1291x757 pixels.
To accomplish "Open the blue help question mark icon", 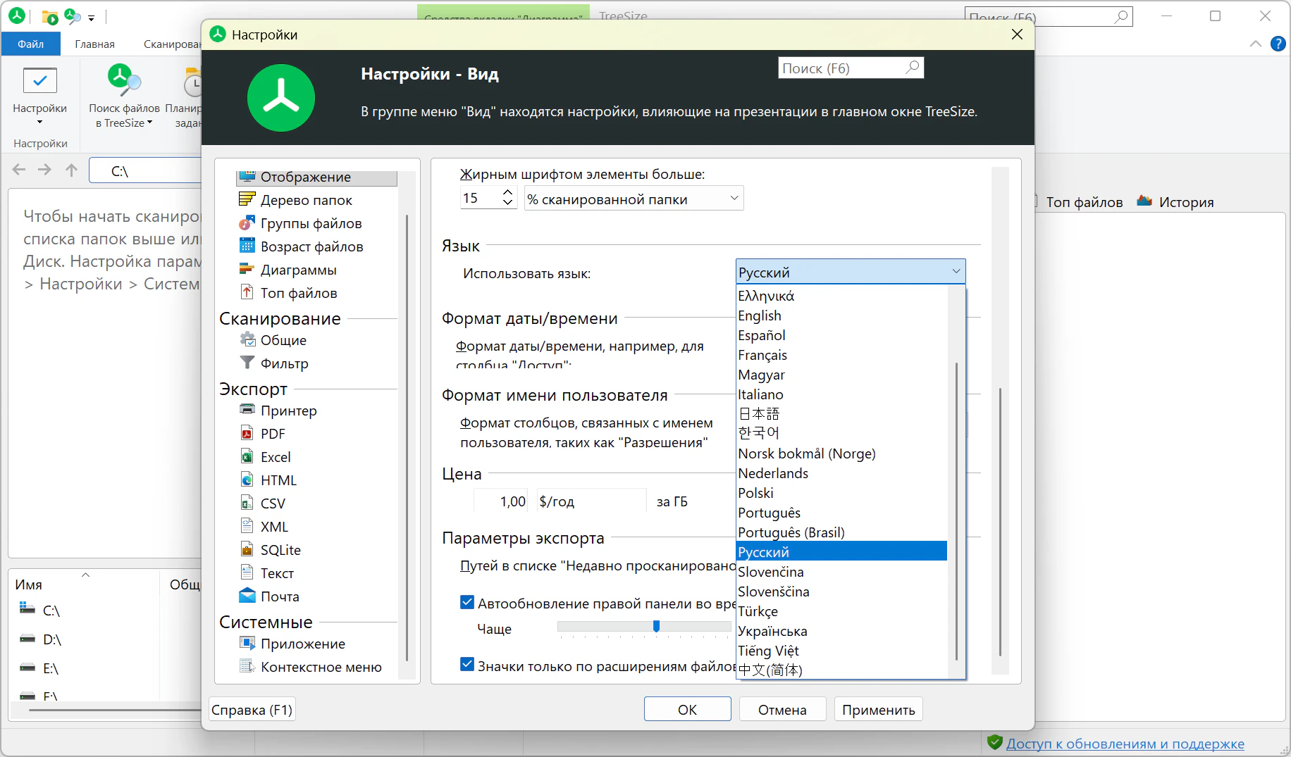I will pos(1278,44).
